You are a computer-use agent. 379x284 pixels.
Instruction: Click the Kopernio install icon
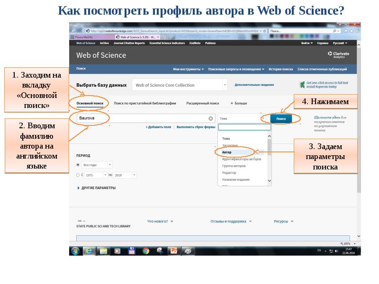click(x=302, y=85)
